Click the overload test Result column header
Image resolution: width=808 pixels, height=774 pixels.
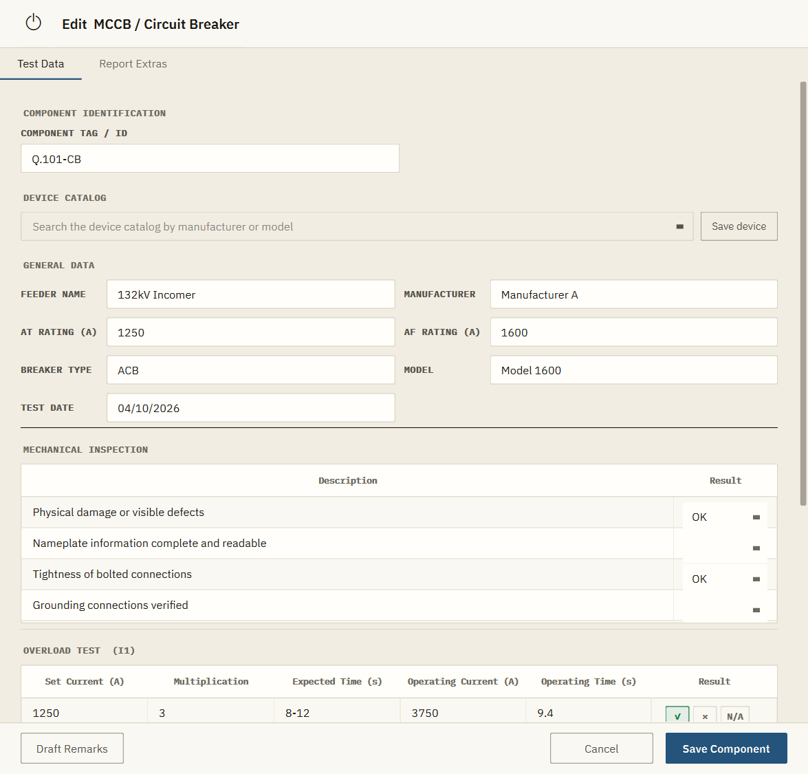(714, 682)
